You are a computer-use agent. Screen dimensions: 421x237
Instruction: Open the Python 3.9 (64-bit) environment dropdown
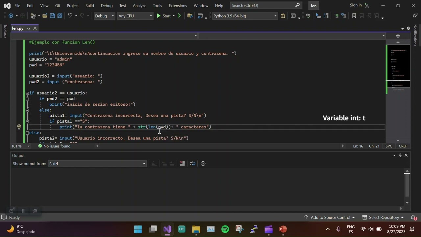coord(245,16)
